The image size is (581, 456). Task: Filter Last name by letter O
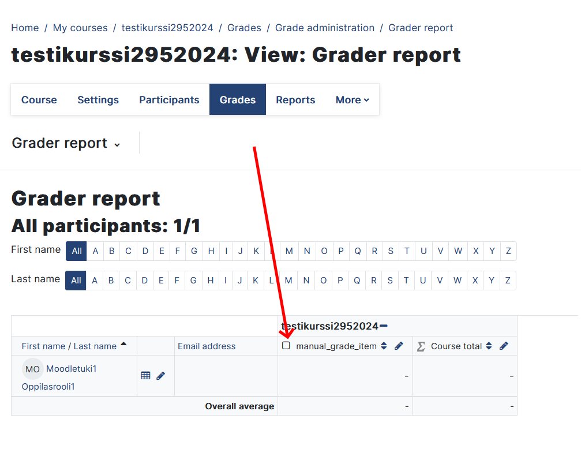(x=324, y=281)
